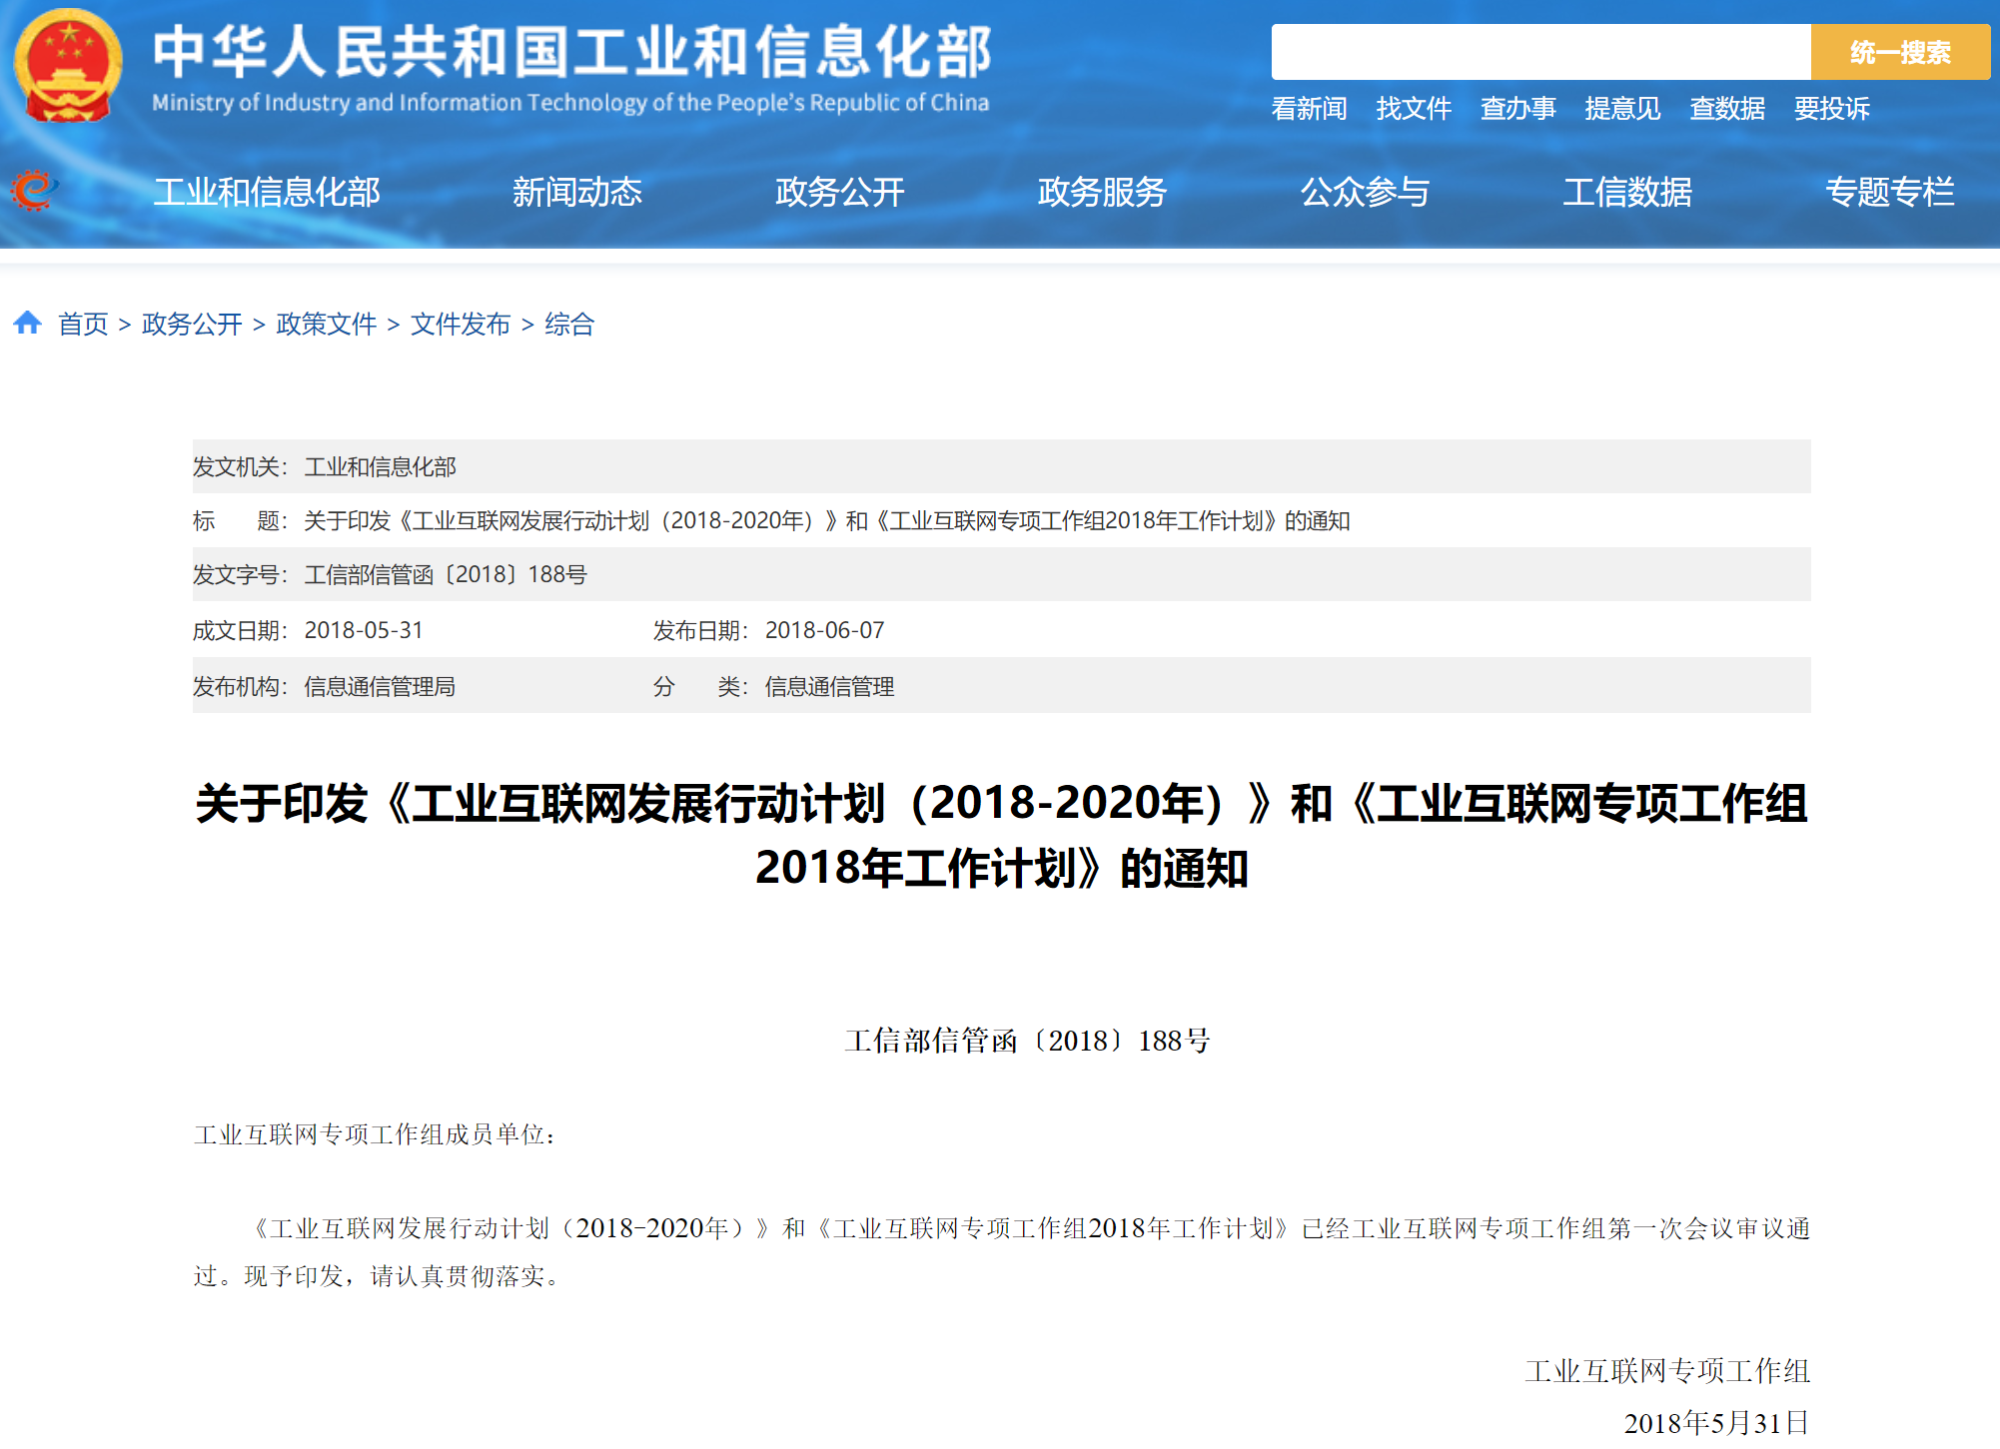Open the 查数据 quick link
The image size is (2000, 1449).
click(1727, 108)
